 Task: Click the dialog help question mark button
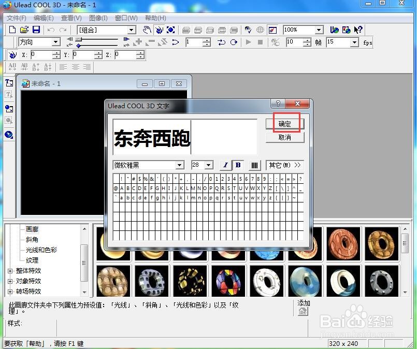point(278,104)
